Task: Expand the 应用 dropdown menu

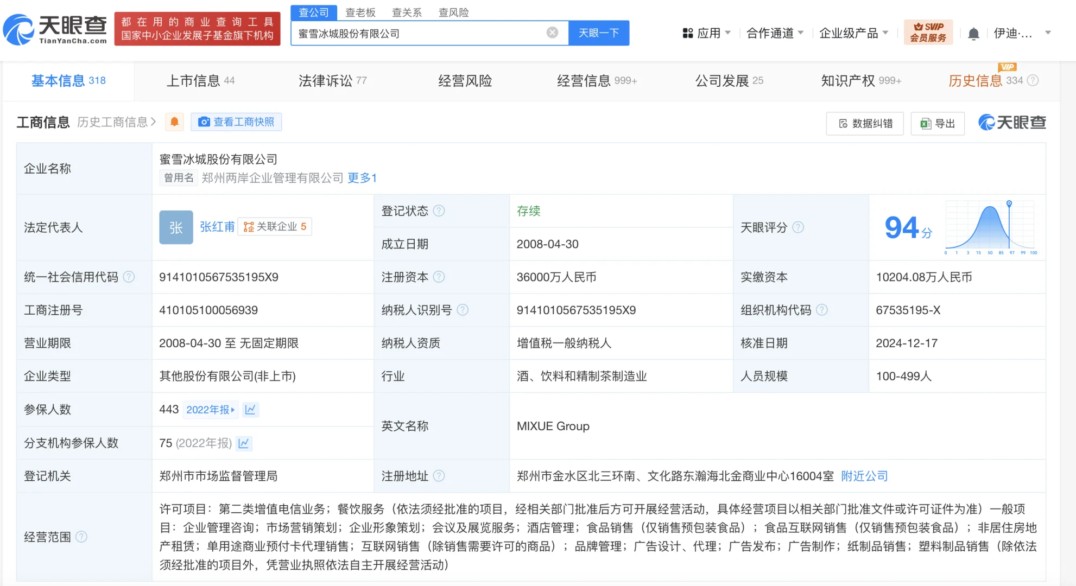Action: [707, 33]
